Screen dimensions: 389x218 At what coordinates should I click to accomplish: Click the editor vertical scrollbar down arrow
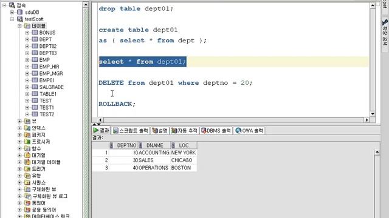[373, 114]
